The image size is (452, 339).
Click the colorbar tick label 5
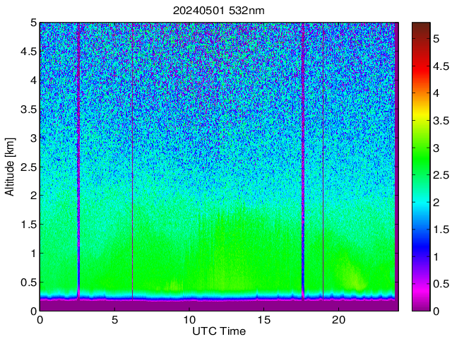click(x=436, y=39)
